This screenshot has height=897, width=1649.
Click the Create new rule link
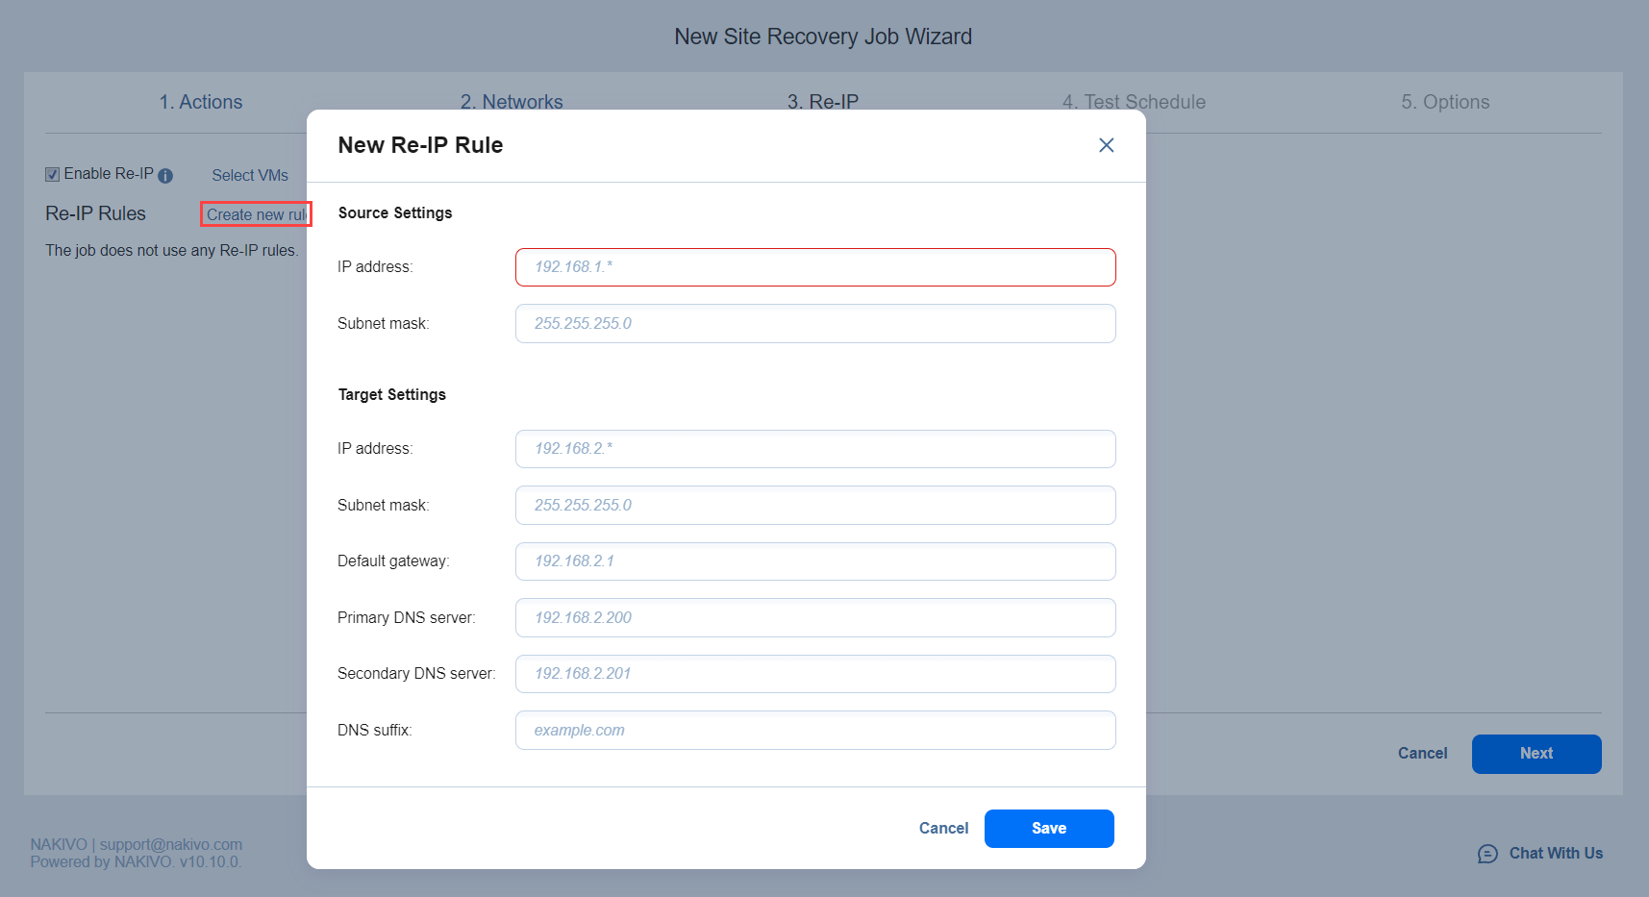(x=255, y=214)
